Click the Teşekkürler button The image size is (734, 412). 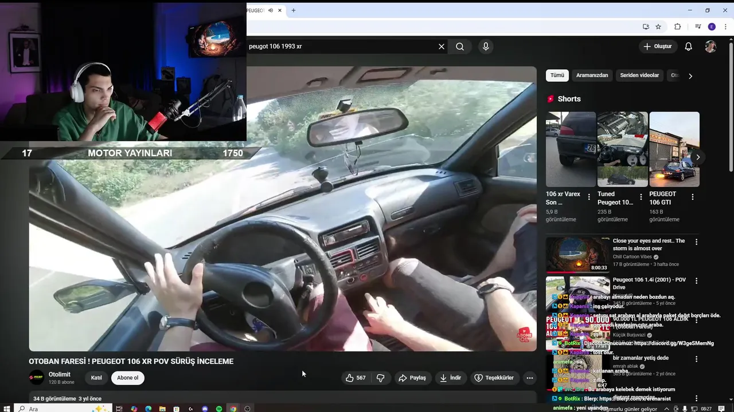pos(494,378)
